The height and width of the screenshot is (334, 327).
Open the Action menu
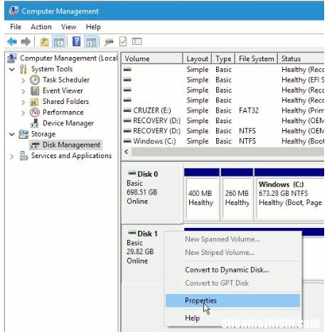coord(41,27)
